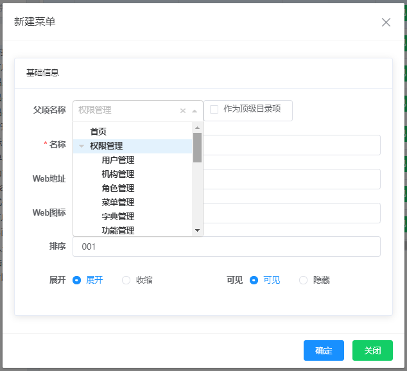Clear the 父项名称 selection with x icon
Viewport: 407px width, 371px height.
click(x=183, y=111)
